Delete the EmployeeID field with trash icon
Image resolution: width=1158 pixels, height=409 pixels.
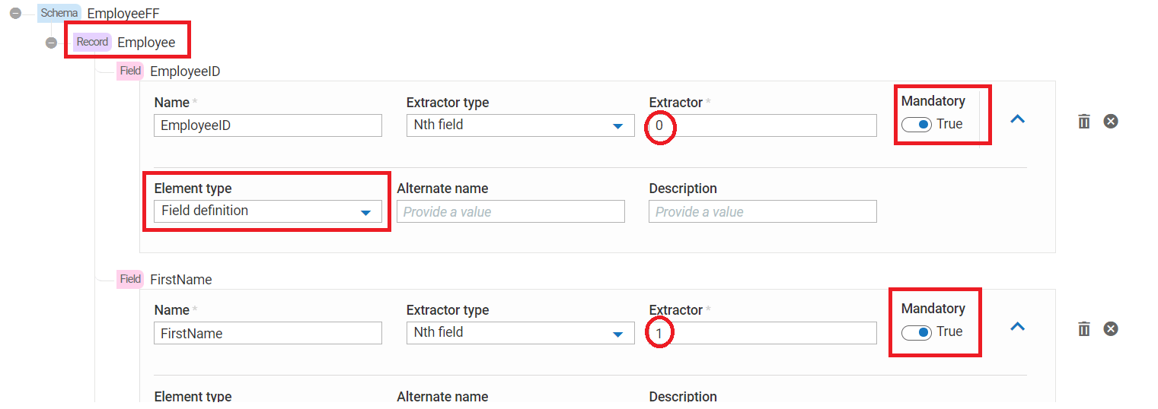[x=1084, y=122]
